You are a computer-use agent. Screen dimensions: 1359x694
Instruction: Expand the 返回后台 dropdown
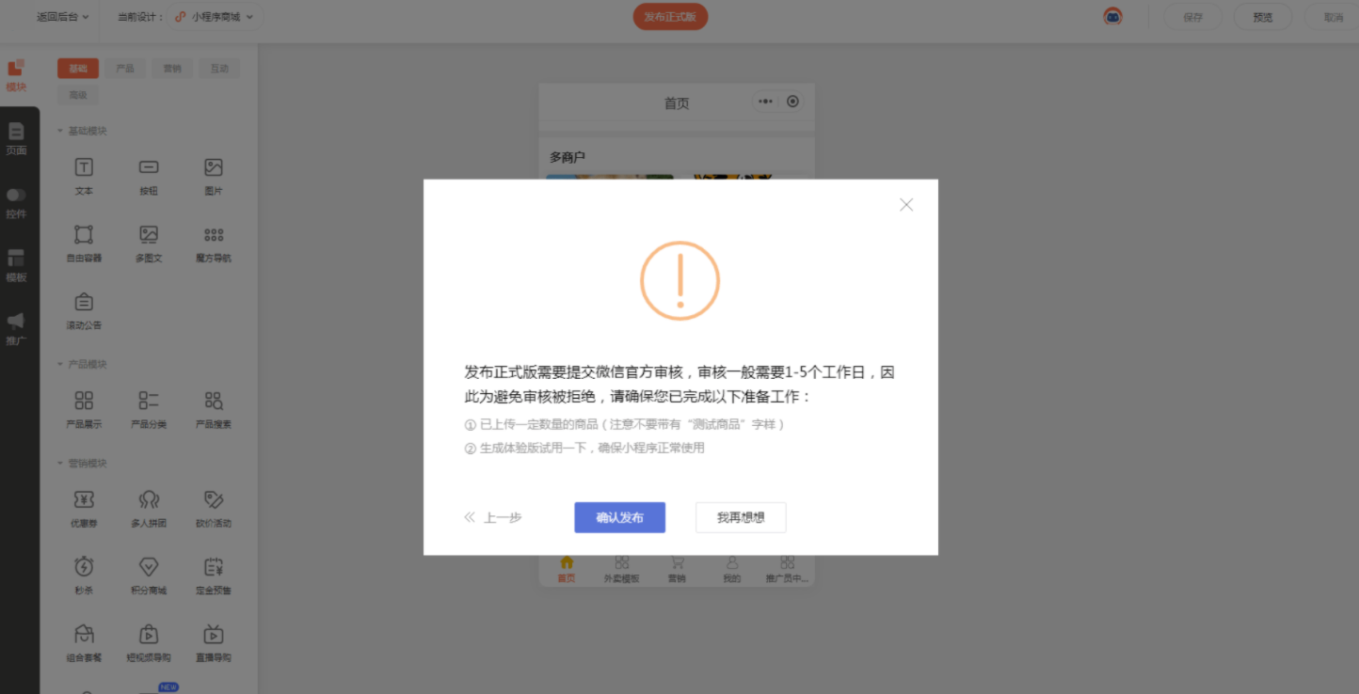click(62, 17)
